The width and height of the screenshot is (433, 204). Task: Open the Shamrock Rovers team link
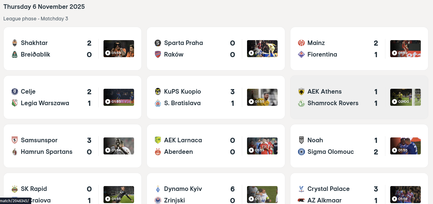333,103
